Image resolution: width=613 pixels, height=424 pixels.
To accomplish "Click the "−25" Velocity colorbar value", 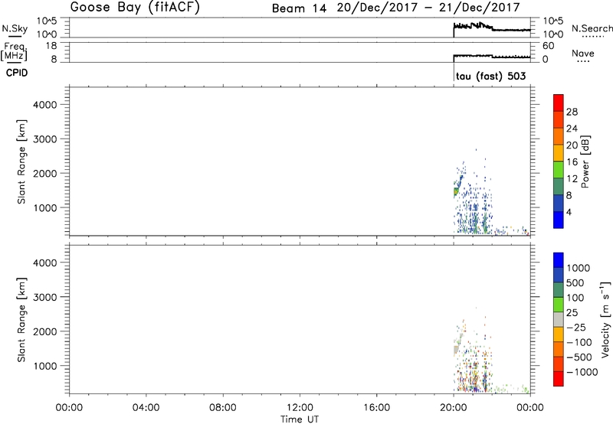I will [575, 327].
